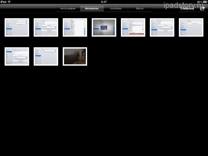Image resolution: width=208 pixels, height=156 pixels.
Task: Tap the share arrow icon
Action: 202,9
